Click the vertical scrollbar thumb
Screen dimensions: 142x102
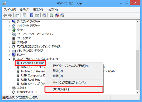coord(138,70)
